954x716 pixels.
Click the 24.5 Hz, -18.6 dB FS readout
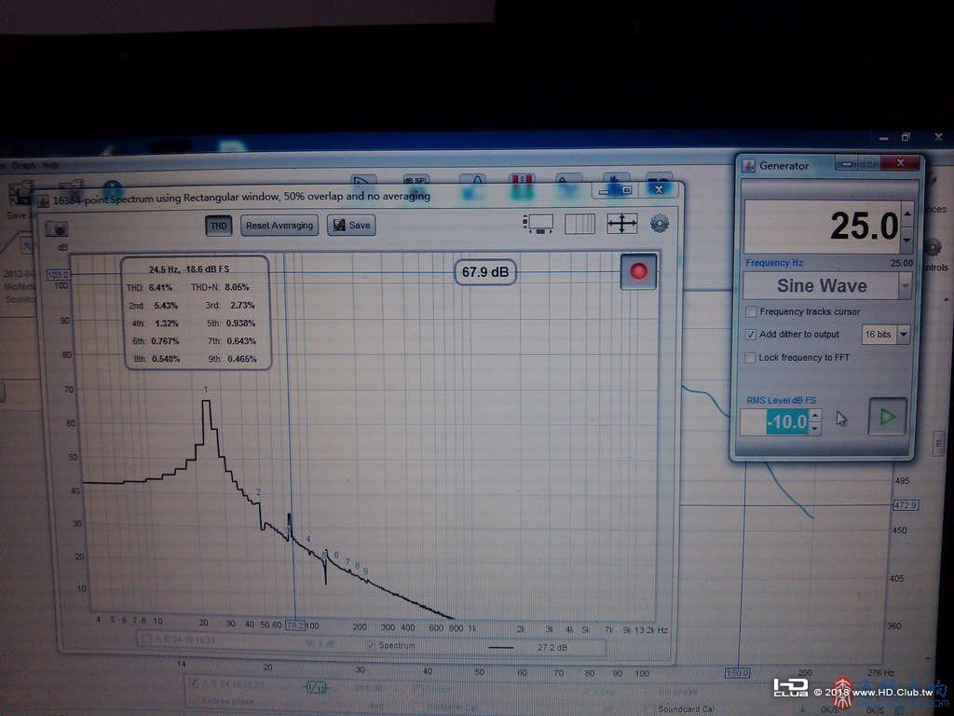(x=189, y=269)
